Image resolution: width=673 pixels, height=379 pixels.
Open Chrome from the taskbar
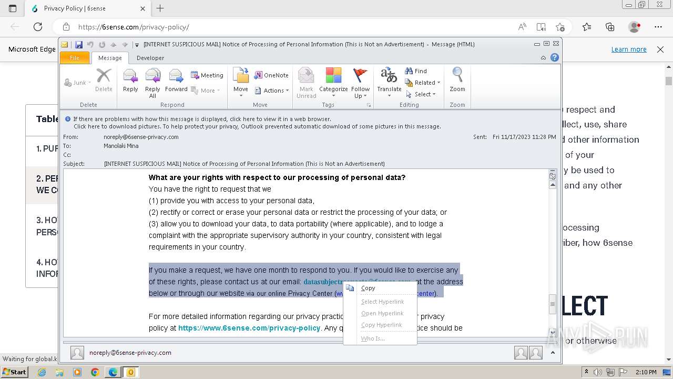[x=95, y=372]
